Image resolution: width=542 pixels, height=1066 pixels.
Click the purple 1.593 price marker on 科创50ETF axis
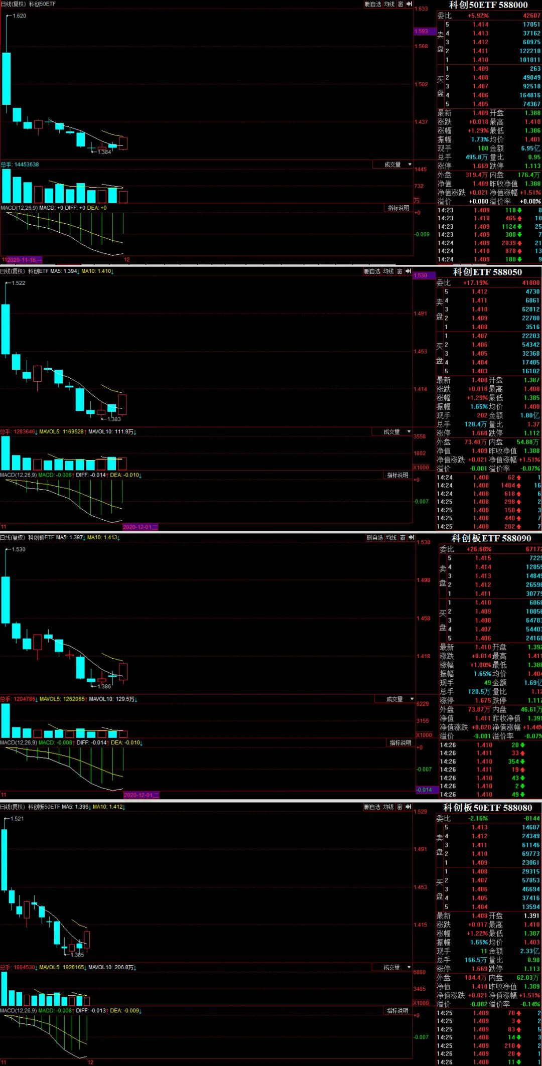(x=425, y=31)
